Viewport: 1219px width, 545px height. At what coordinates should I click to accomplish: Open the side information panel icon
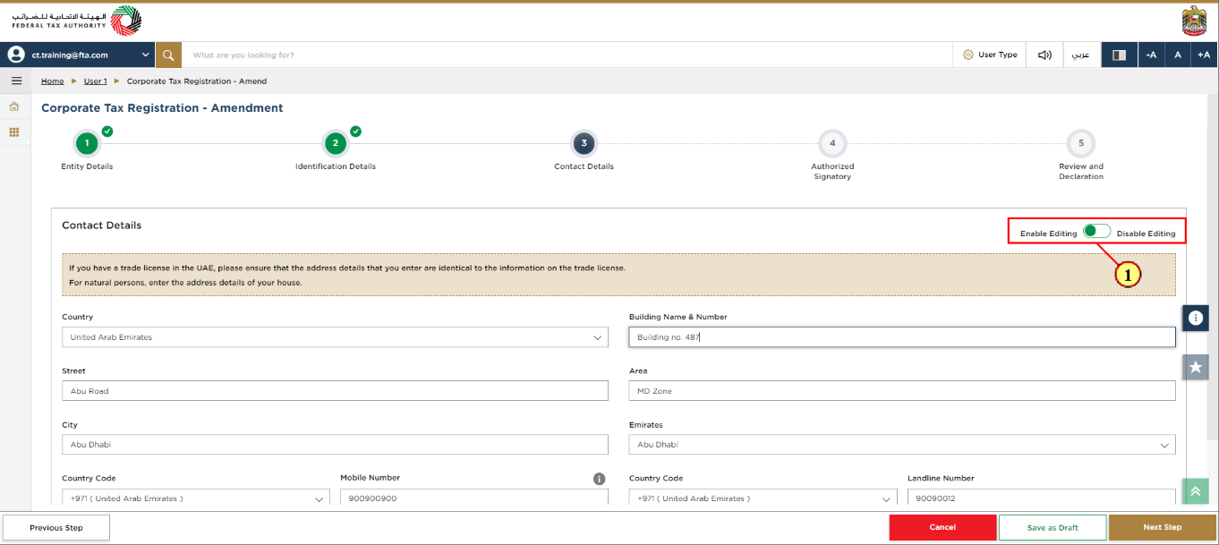pos(1196,318)
